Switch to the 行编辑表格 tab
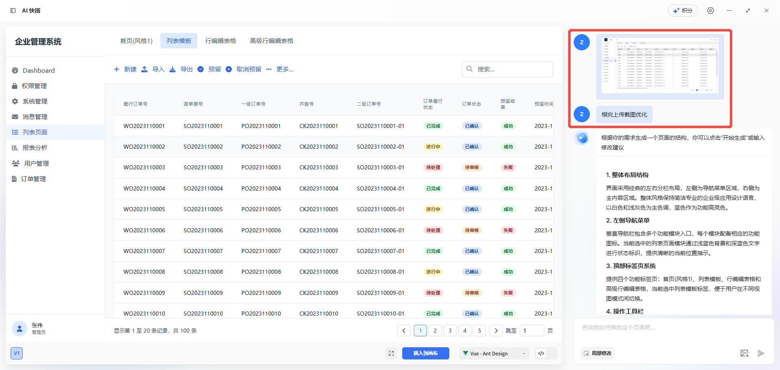The width and height of the screenshot is (780, 370). [x=220, y=41]
